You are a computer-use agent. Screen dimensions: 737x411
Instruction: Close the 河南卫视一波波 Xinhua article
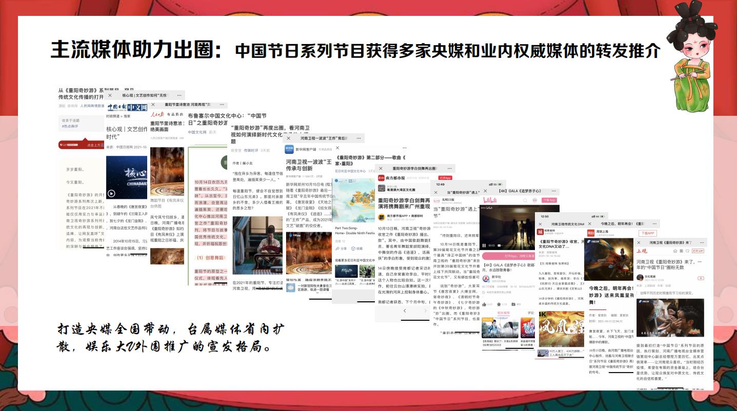(288, 138)
